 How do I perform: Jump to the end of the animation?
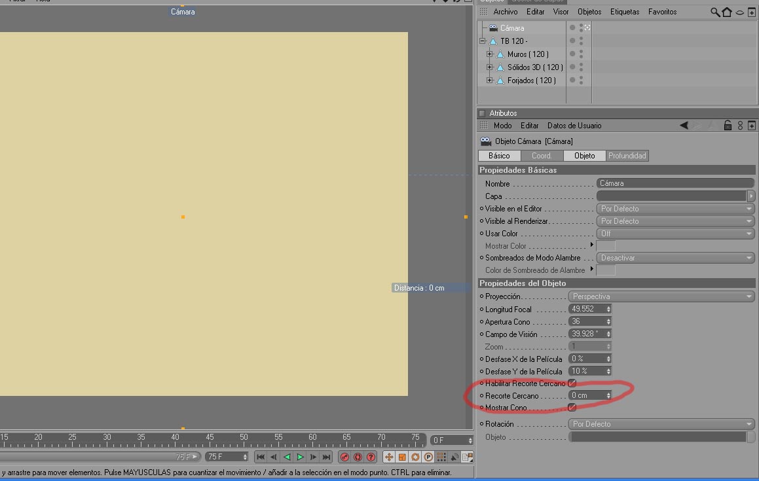[x=327, y=457]
